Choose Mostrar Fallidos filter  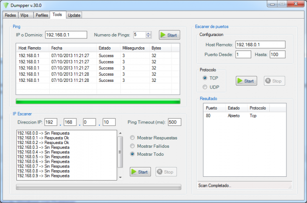(x=133, y=146)
